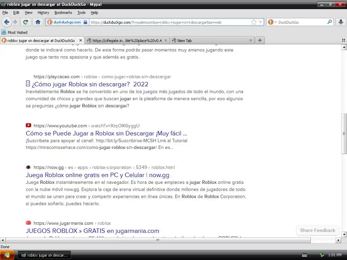Open the Edit menu
This screenshot has height=260, width=347.
pos(16,13)
